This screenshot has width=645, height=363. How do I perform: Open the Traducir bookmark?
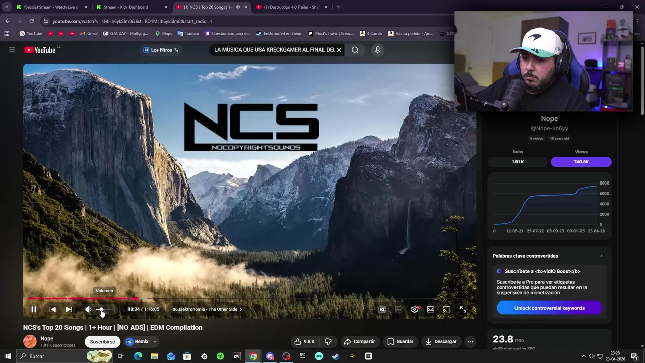click(188, 34)
